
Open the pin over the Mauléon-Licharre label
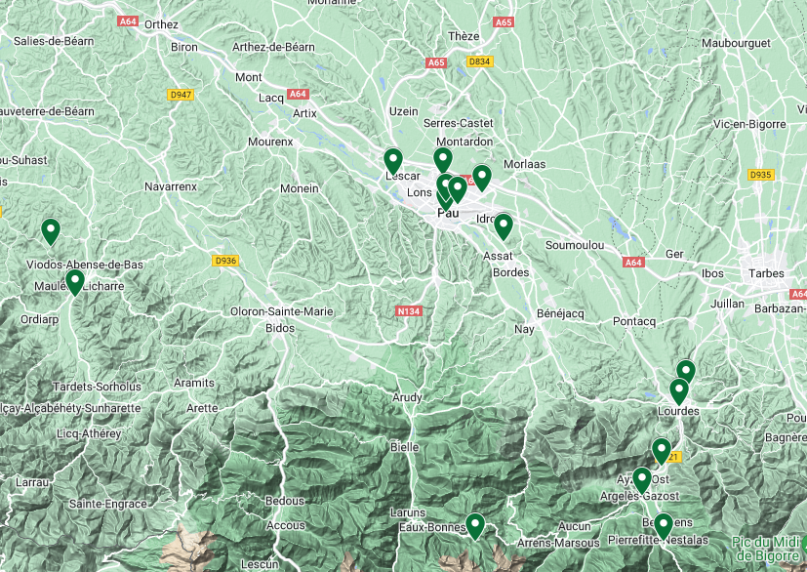tap(75, 283)
